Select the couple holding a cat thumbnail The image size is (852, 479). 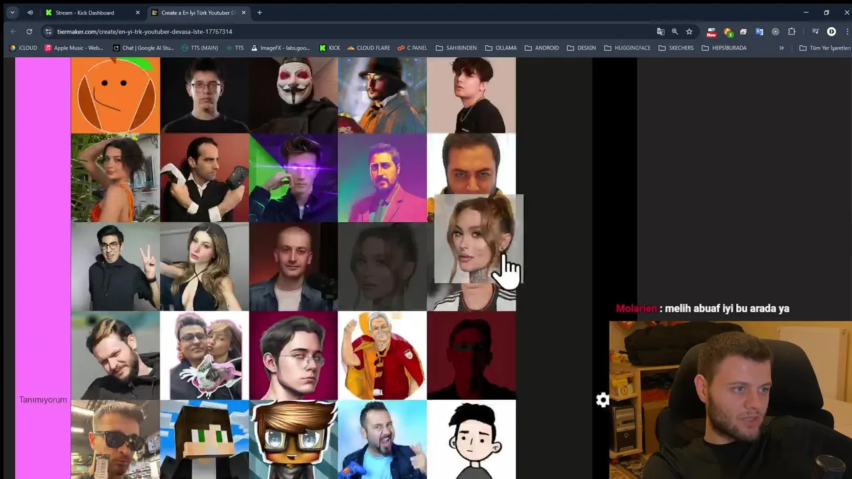pos(204,355)
